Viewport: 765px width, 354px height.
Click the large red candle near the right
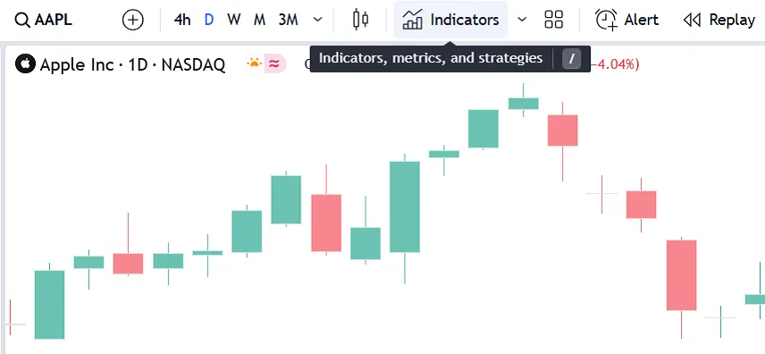(x=682, y=275)
